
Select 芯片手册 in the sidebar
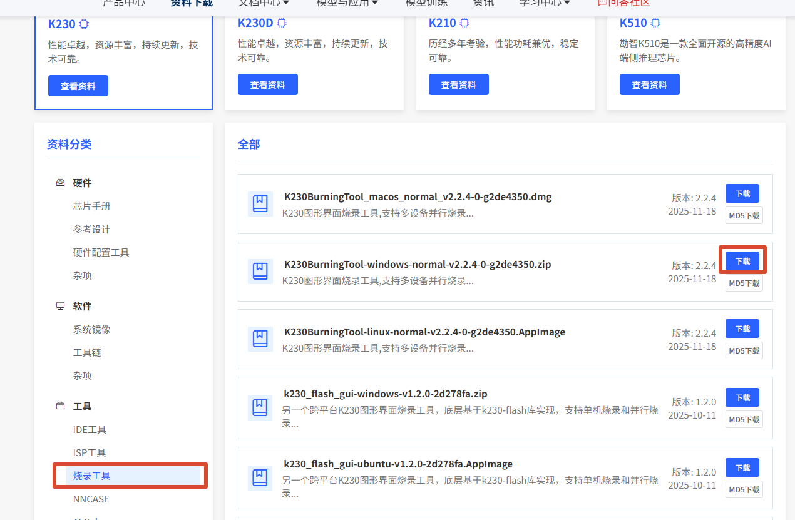click(x=92, y=206)
